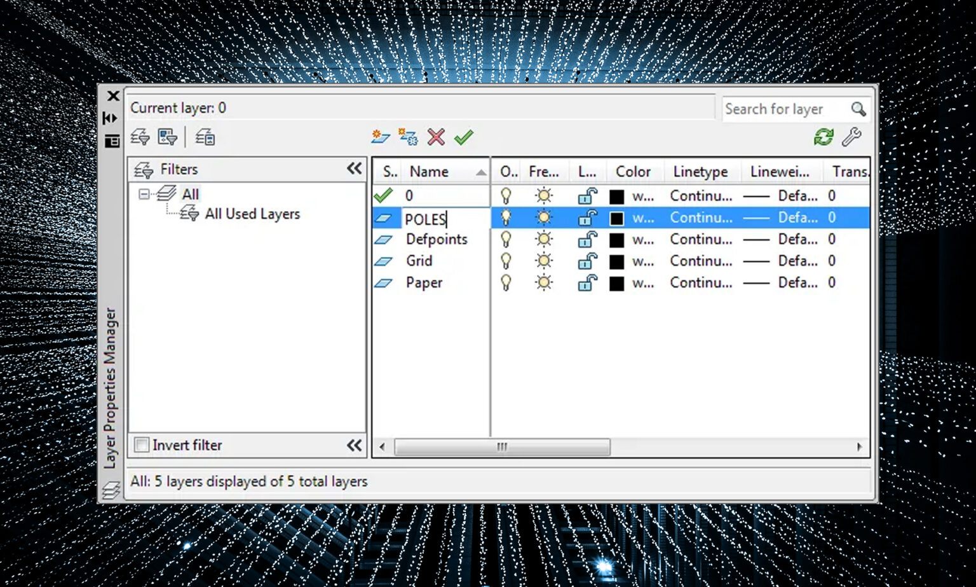976x587 pixels.
Task: Lock the Paper layer
Action: pyautogui.click(x=586, y=283)
